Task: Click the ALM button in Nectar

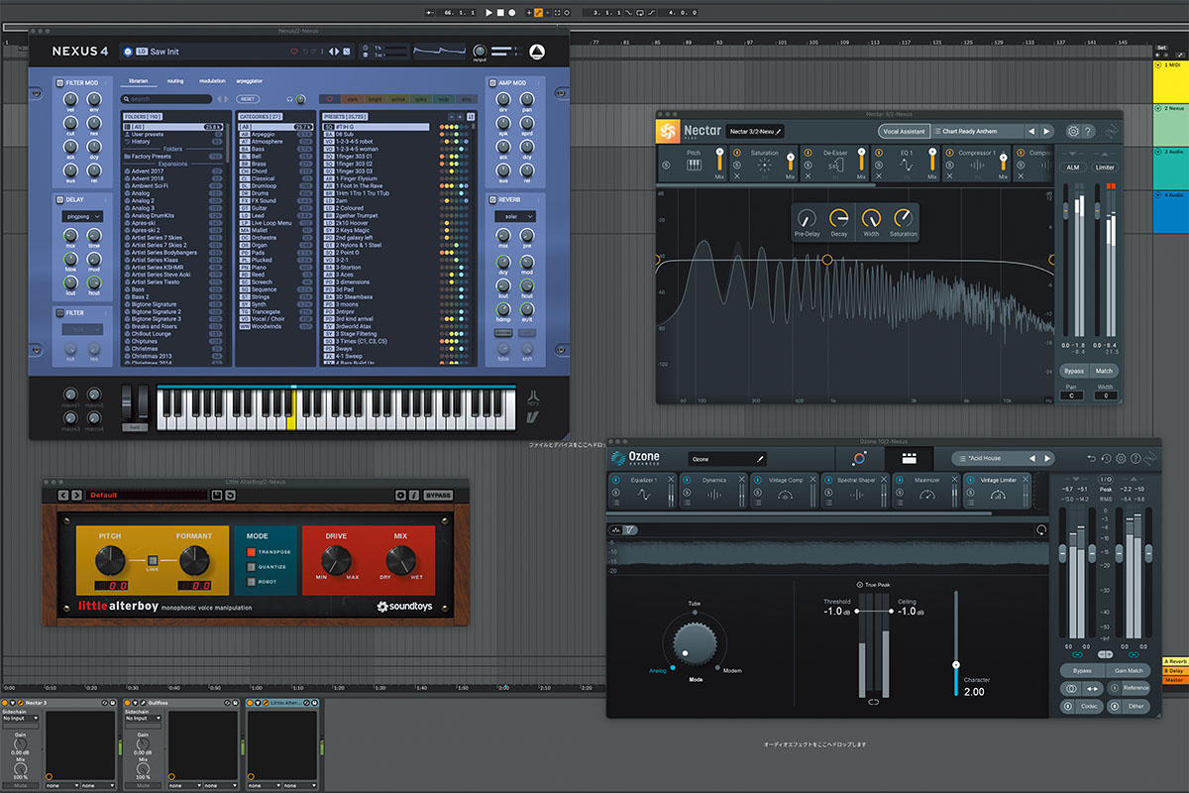Action: pyautogui.click(x=1072, y=168)
